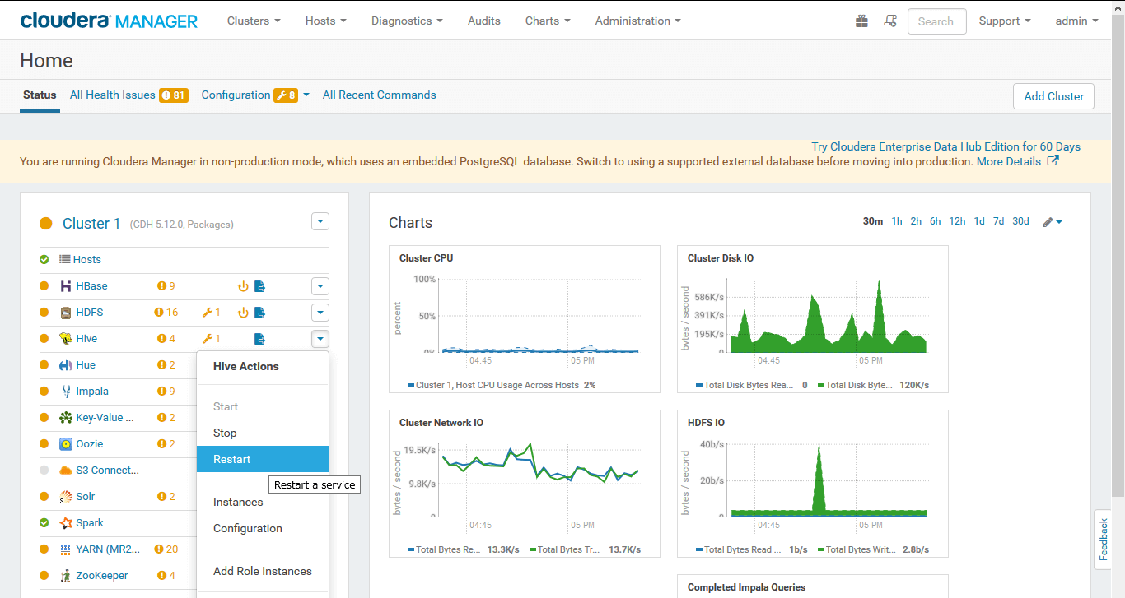Open the Clusters dropdown menu
1125x598 pixels.
pos(254,21)
